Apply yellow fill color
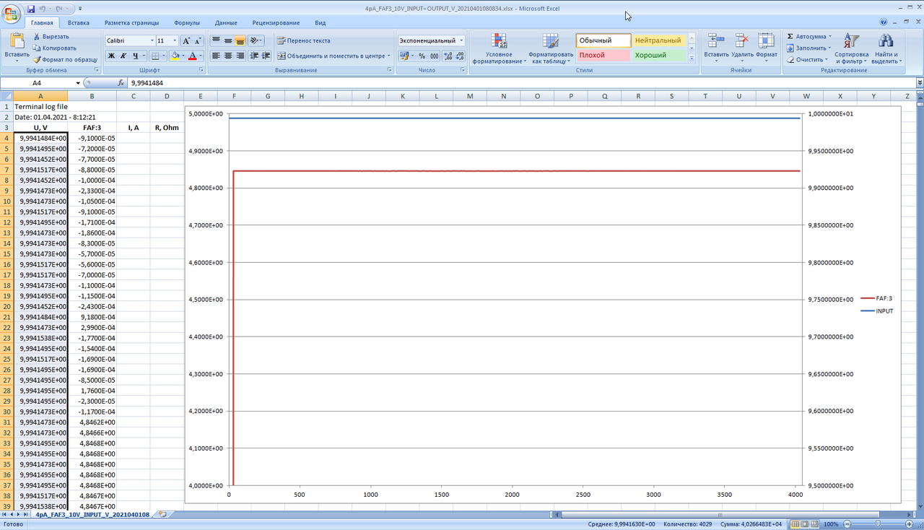 (175, 56)
